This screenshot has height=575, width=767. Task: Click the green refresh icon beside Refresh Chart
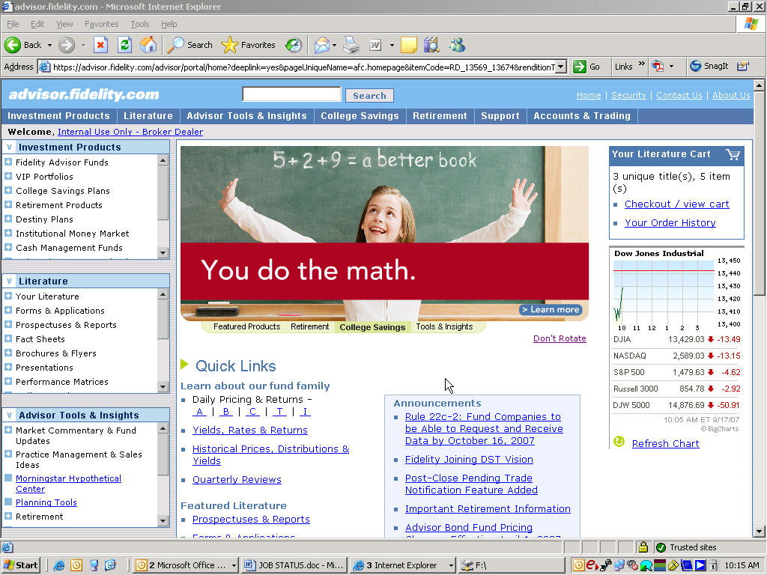[619, 442]
